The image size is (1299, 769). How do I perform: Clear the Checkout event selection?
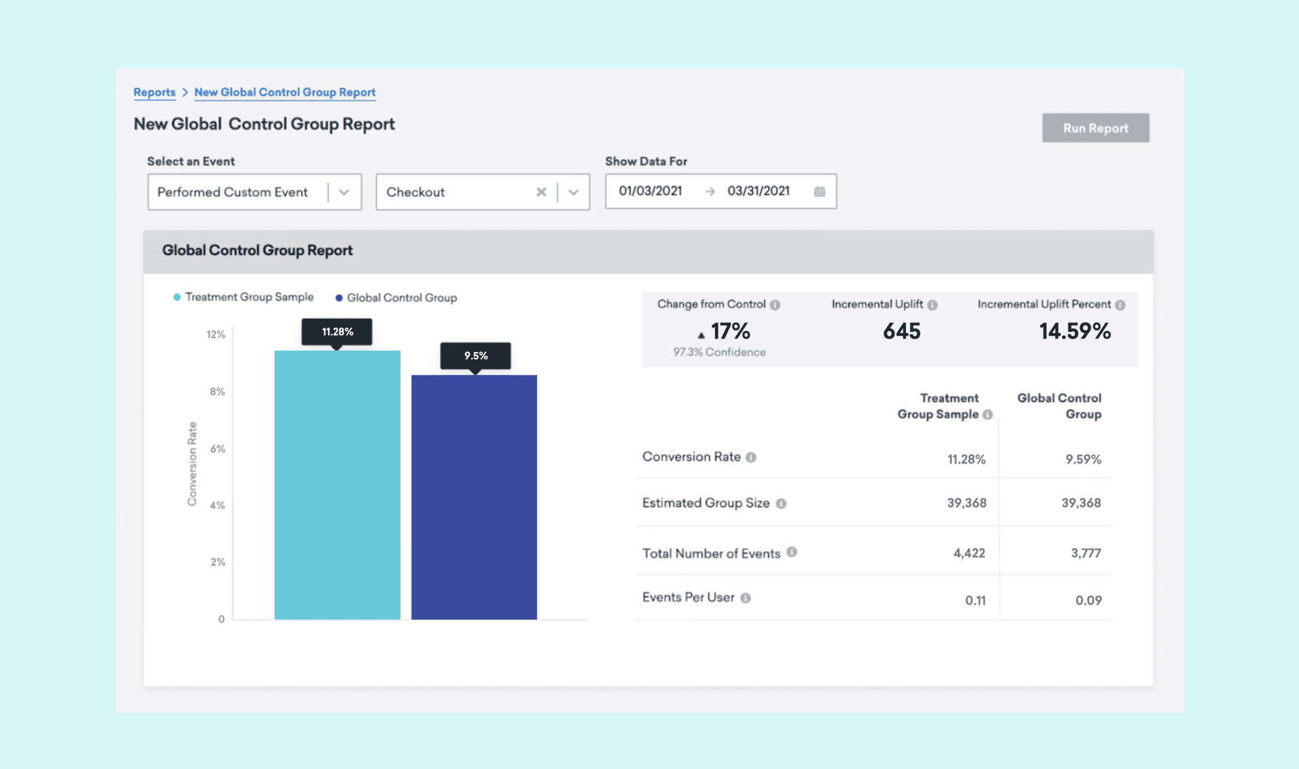click(541, 192)
